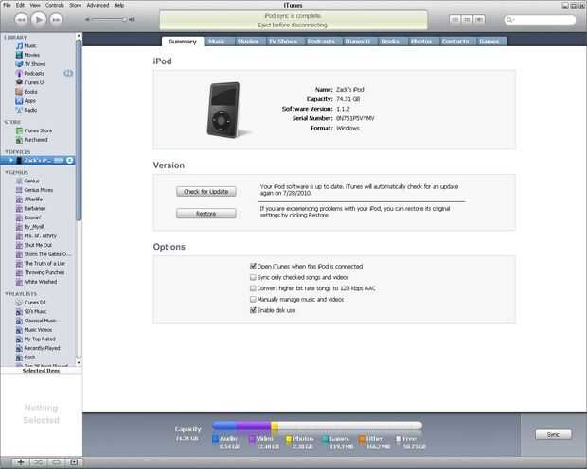Open Genius Mixes
The height and width of the screenshot is (469, 587).
tap(34, 190)
